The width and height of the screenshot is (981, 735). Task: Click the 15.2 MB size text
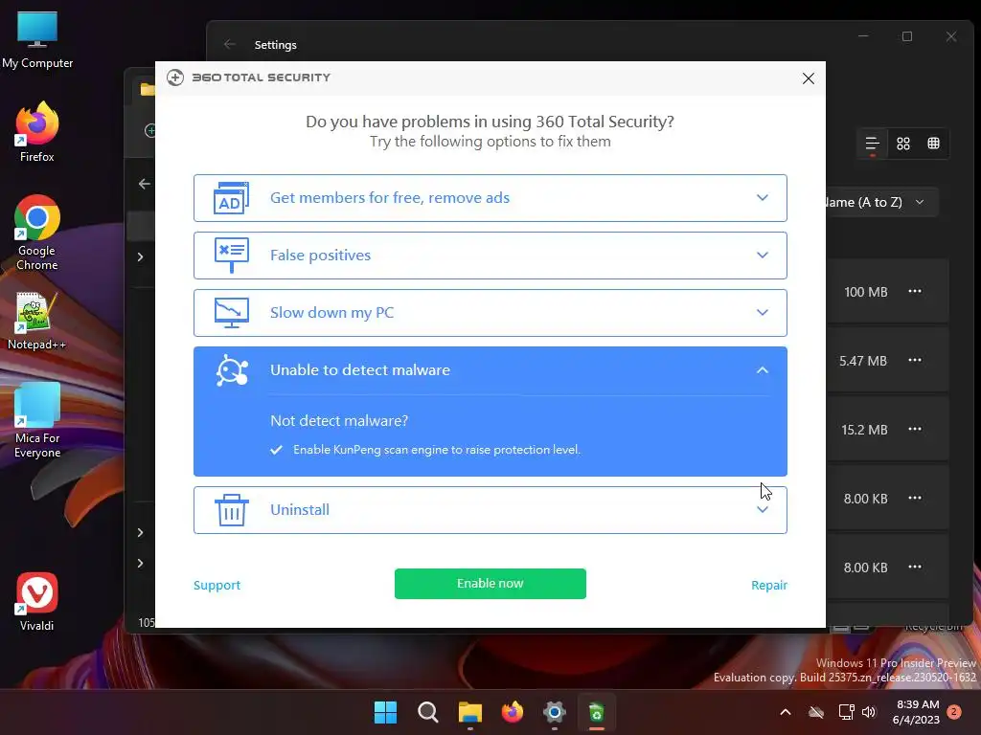(864, 430)
